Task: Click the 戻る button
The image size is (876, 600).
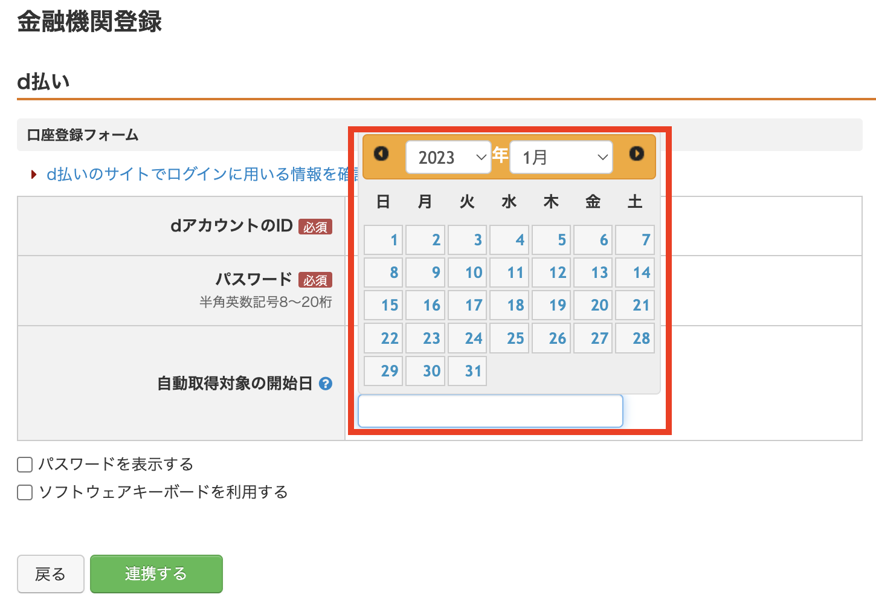Action: click(x=51, y=574)
